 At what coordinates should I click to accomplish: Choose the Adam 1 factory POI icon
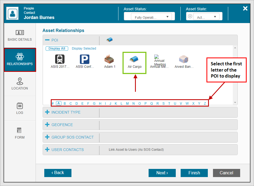109,59
